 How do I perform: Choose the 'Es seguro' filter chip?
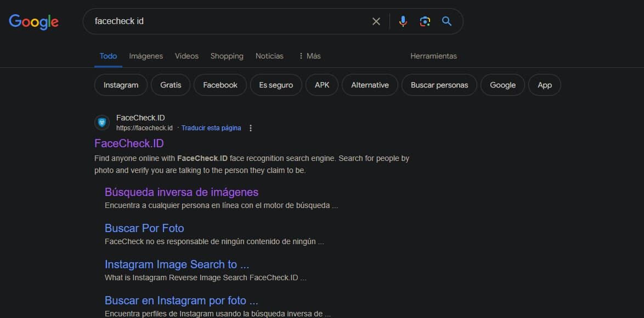click(x=276, y=85)
